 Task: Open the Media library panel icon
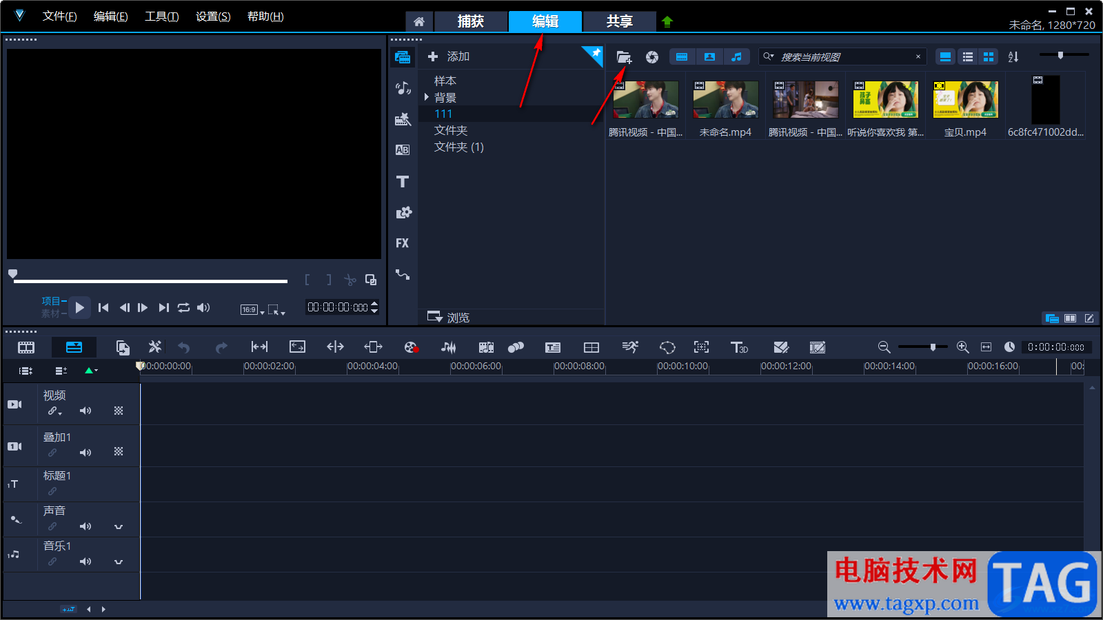click(x=403, y=57)
